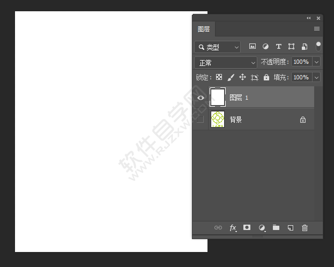This screenshot has width=334, height=267.
Task: Click the panel bottom resize grip
Action: (257, 236)
